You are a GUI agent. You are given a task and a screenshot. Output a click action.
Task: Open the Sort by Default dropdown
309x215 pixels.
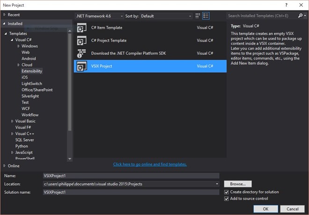pyautogui.click(x=166, y=16)
